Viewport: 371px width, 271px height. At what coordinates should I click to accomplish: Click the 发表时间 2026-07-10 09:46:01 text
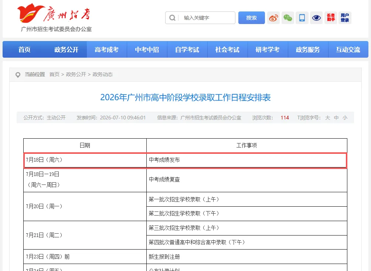coord(111,118)
